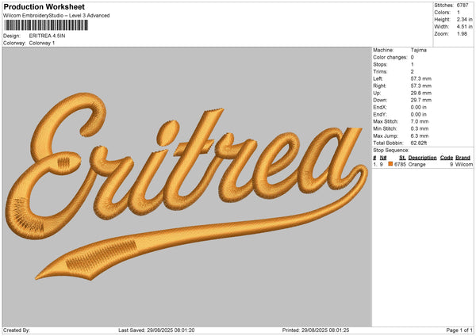This screenshot has height=336, width=476.
Task: Select the Production Worksheet heading
Action: [x=44, y=7]
